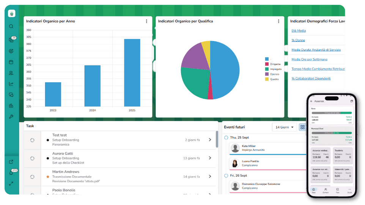Viewport: 365px width, 205px height.
Task: Open search from the left sidebar
Action: (x=11, y=27)
